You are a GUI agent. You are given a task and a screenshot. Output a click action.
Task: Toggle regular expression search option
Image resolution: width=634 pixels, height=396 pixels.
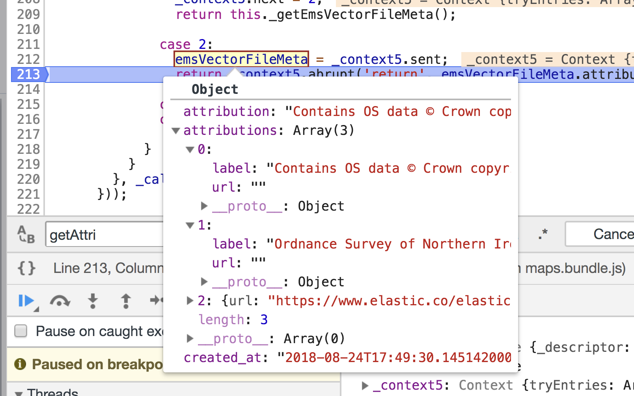tap(543, 234)
